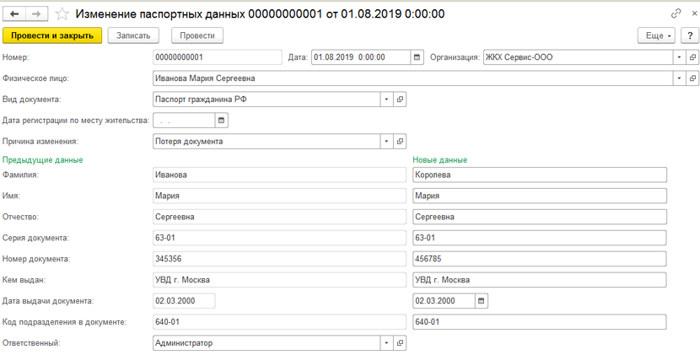The image size is (700, 355).
Task: Click the Провести и закрыть button
Action: [x=52, y=35]
